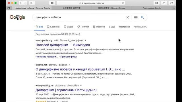Screen dimensions: 182x102
Task: Click the globe icon in the toolbar
Action: pos(52,3)
